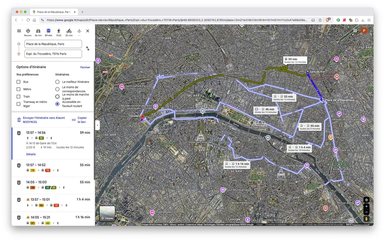Switch to driving mode, 36 min

38,32
